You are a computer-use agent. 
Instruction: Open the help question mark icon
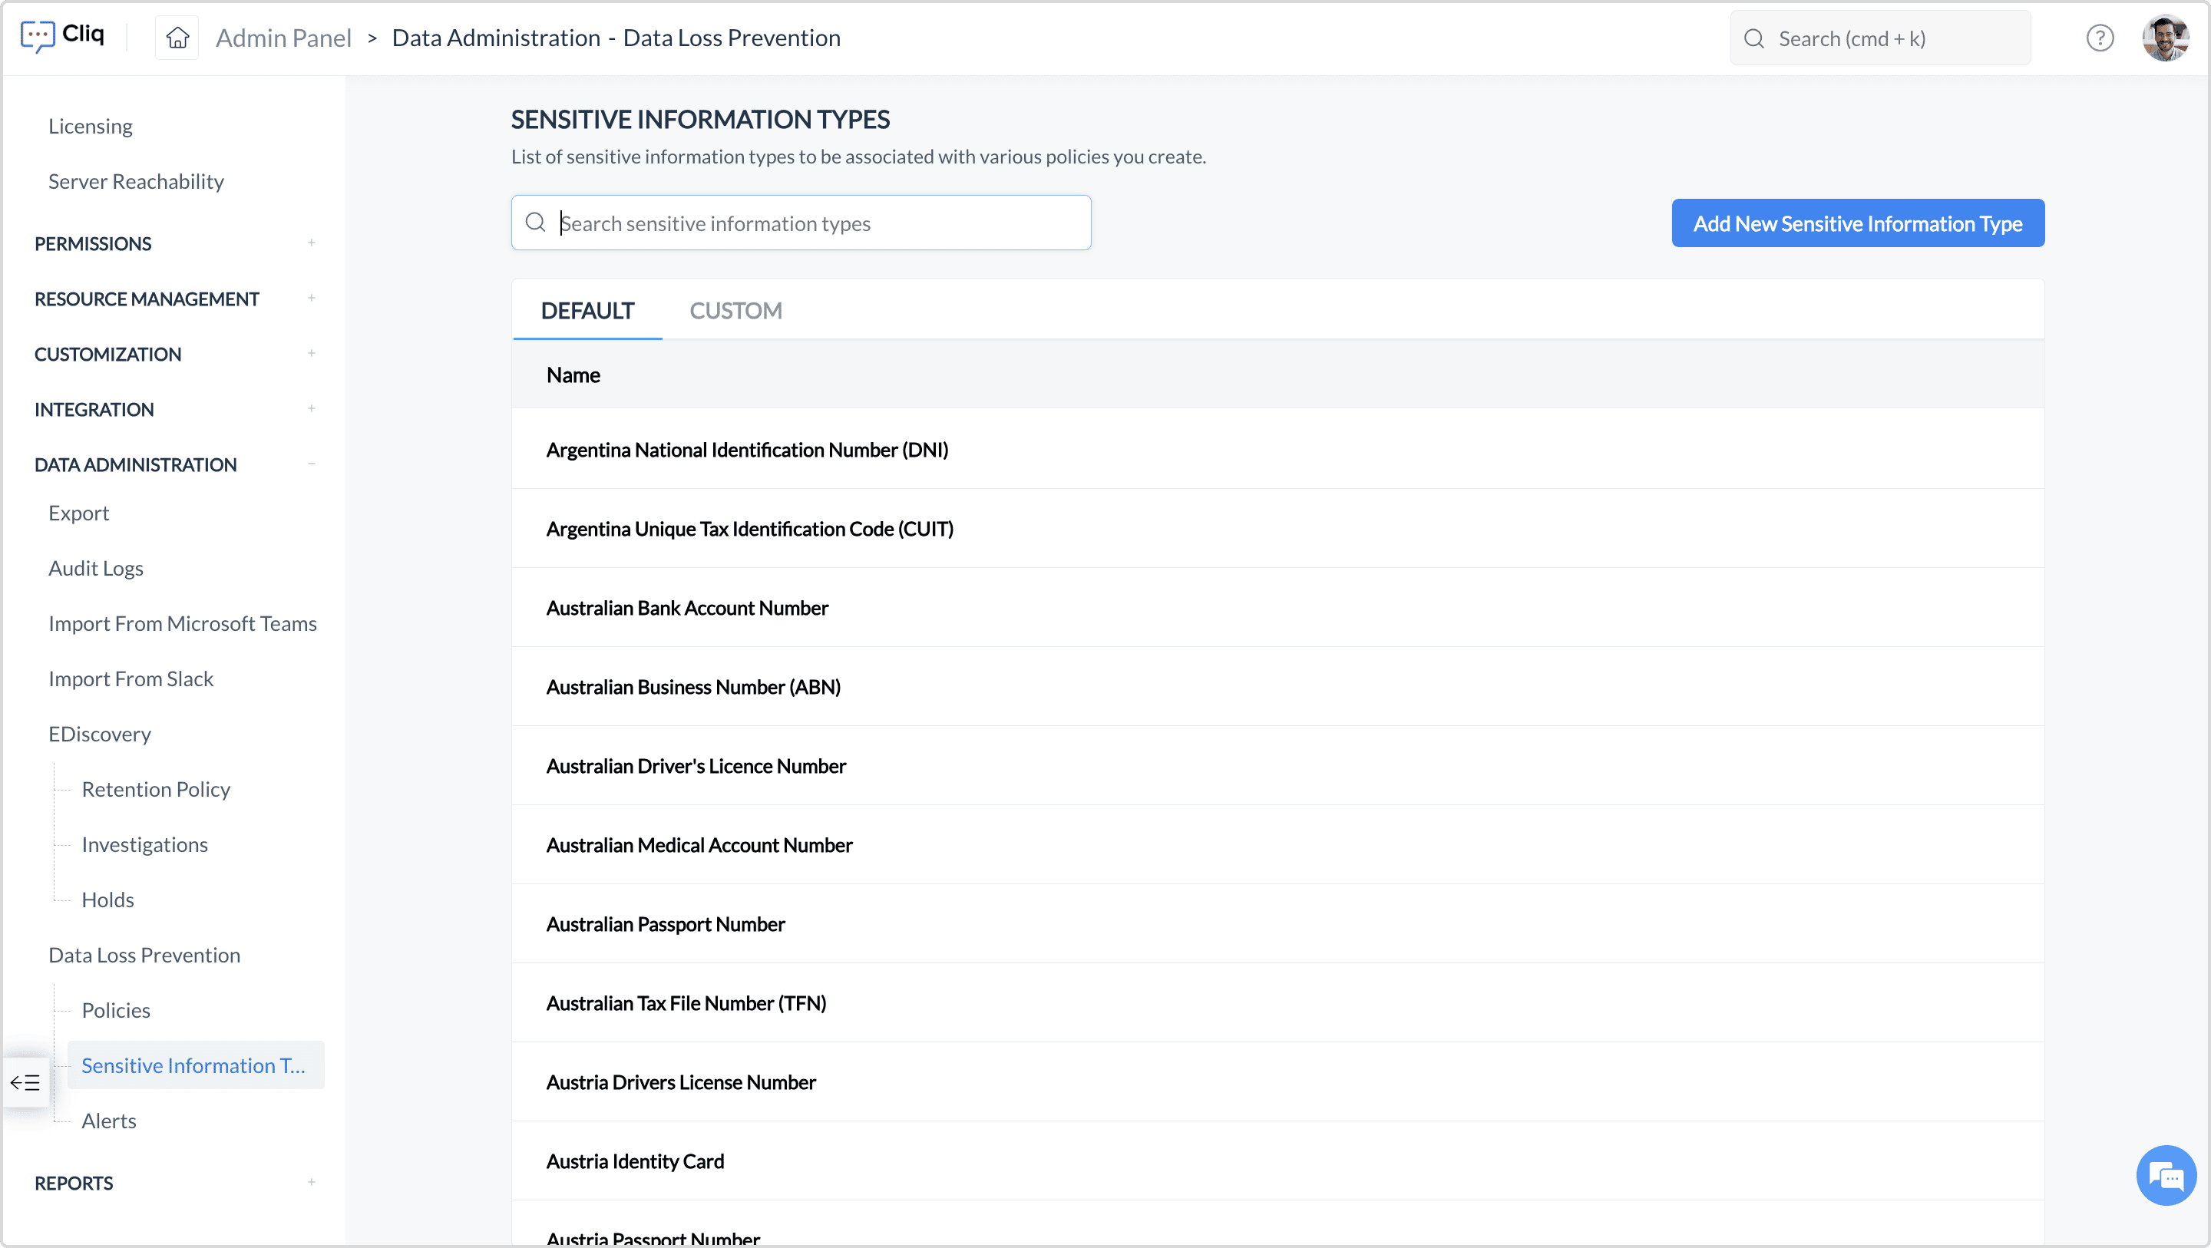[x=2100, y=38]
